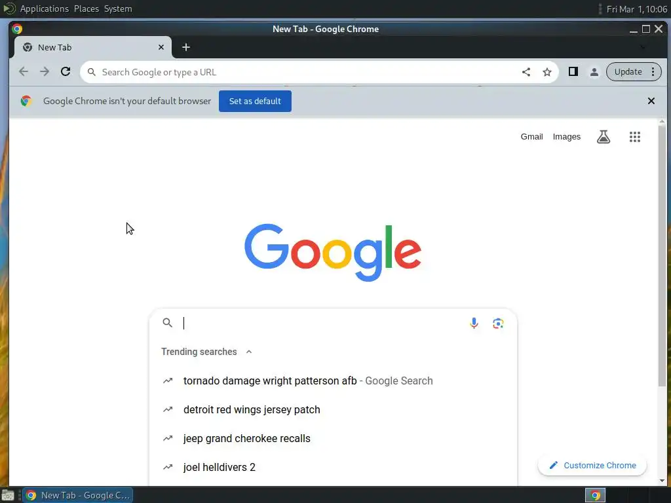Click the pencil icon on Customize Chrome
Viewport: 671px width, 503px height.
click(x=553, y=465)
